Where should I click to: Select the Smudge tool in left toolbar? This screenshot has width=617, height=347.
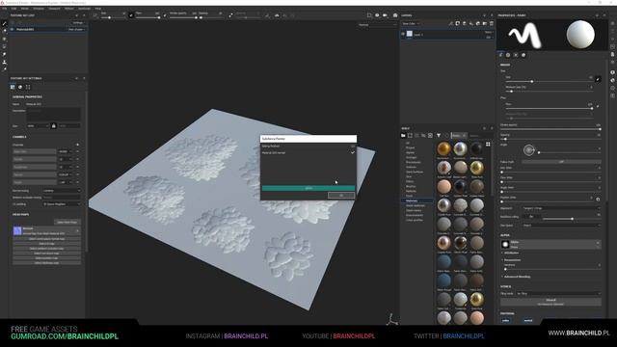coord(4,54)
